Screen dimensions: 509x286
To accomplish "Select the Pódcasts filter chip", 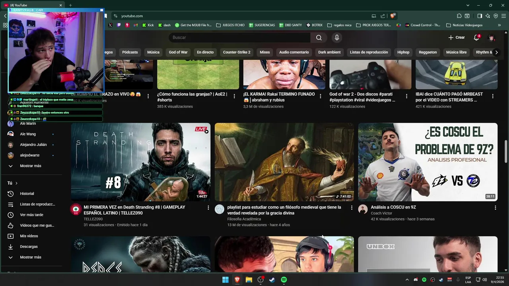I will (x=130, y=52).
